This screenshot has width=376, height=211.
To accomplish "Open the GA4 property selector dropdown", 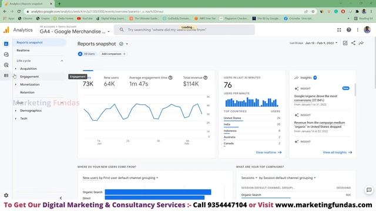I will pyautogui.click(x=75, y=32).
